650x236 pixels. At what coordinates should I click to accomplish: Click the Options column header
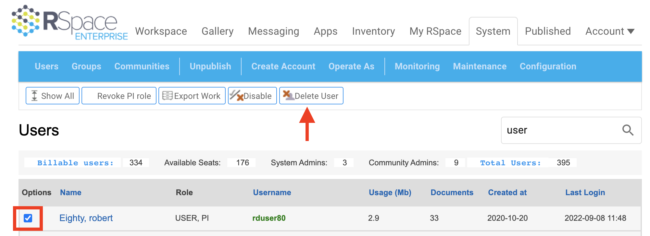coord(37,193)
